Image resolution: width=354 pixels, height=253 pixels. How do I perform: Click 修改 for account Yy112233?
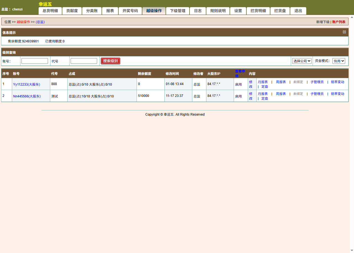click(x=251, y=84)
